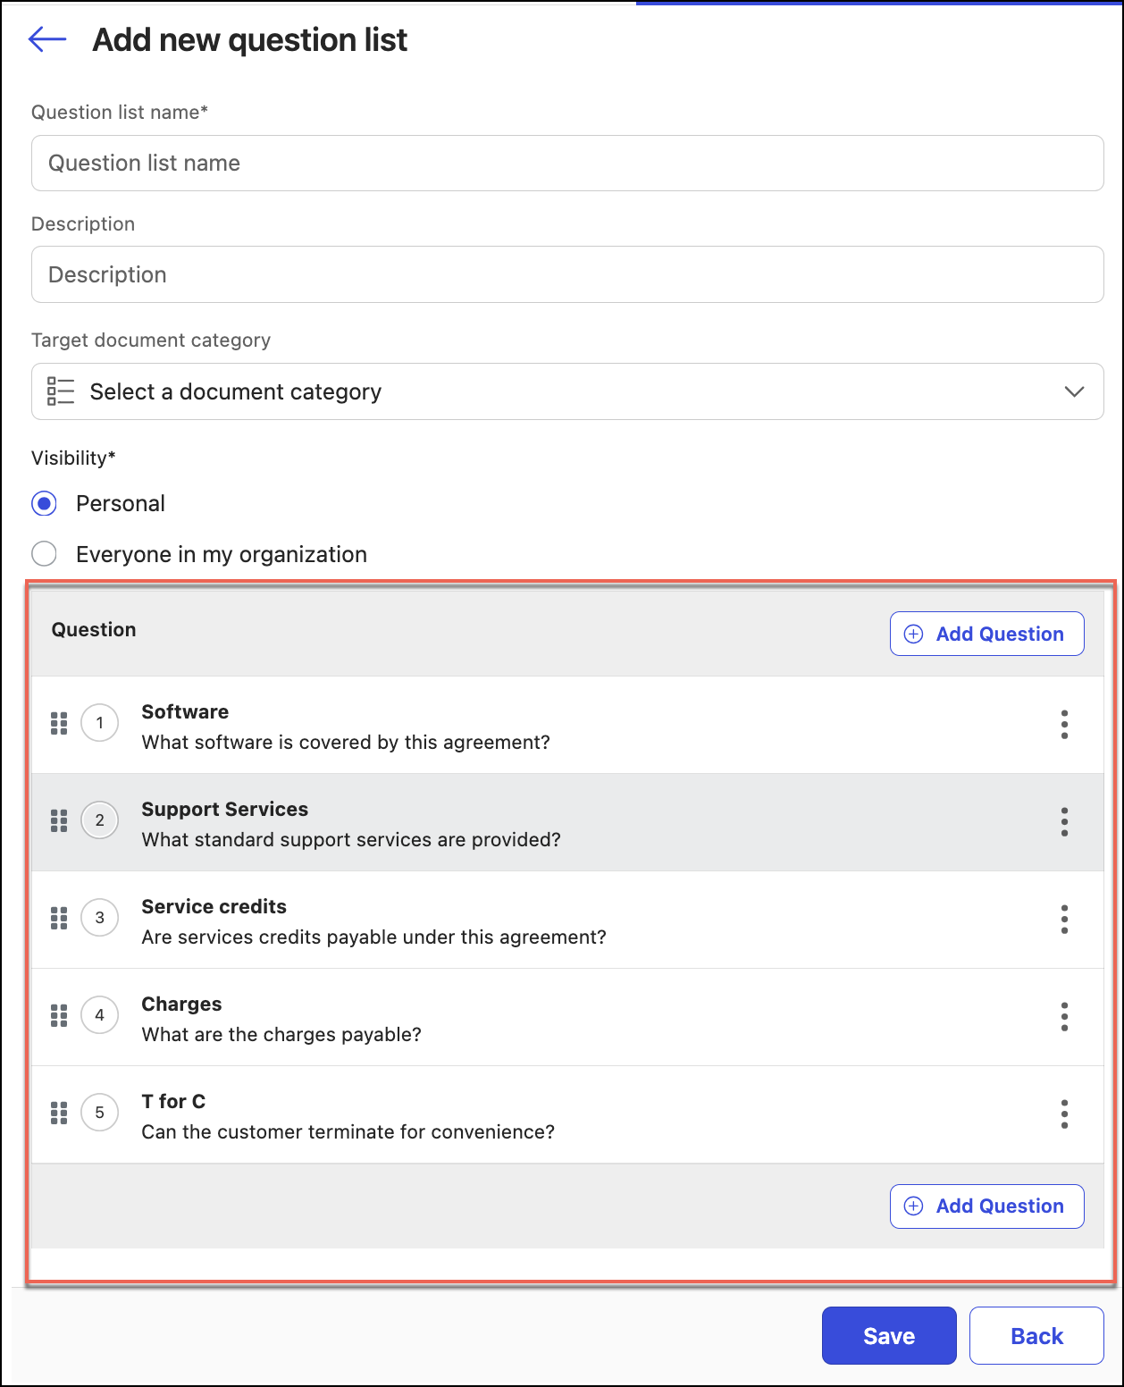Open the three-dot menu for Support Services
The height and width of the screenshot is (1387, 1124).
coord(1064,821)
